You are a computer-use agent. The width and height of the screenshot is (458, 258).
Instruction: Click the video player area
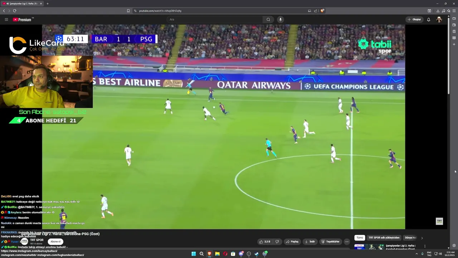point(224,126)
